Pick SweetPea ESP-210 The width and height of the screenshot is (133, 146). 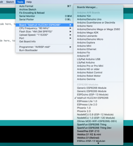pyautogui.click(x=98, y=131)
